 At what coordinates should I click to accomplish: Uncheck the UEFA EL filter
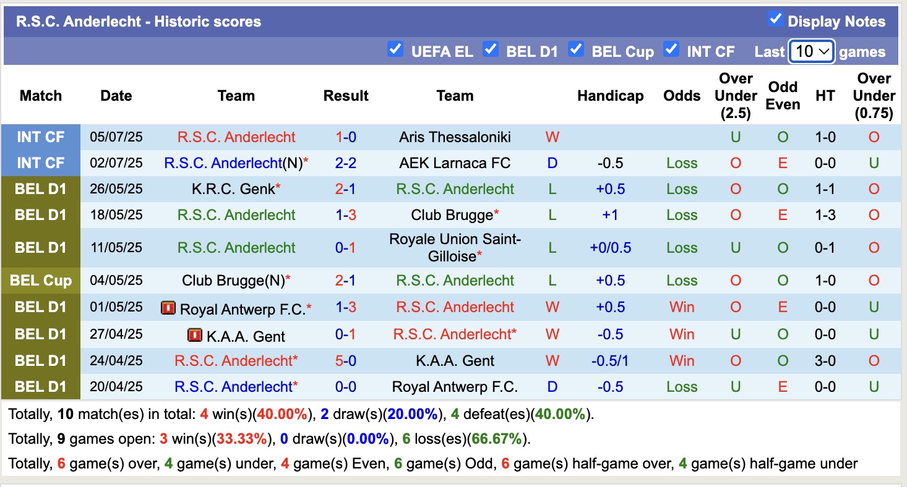[395, 51]
